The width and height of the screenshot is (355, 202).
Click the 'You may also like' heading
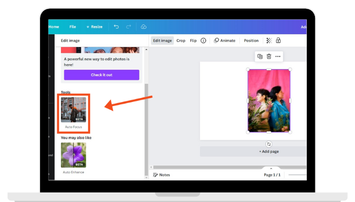[76, 138]
